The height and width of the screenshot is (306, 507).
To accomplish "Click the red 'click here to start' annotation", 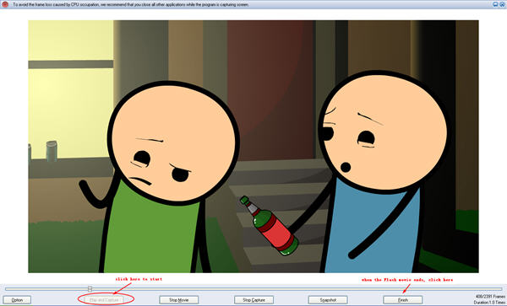I will (139, 279).
